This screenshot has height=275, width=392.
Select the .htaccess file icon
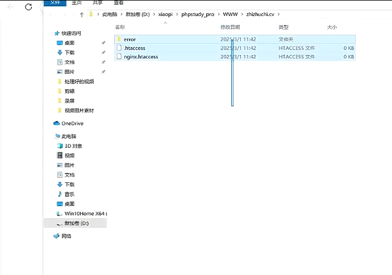coord(119,48)
